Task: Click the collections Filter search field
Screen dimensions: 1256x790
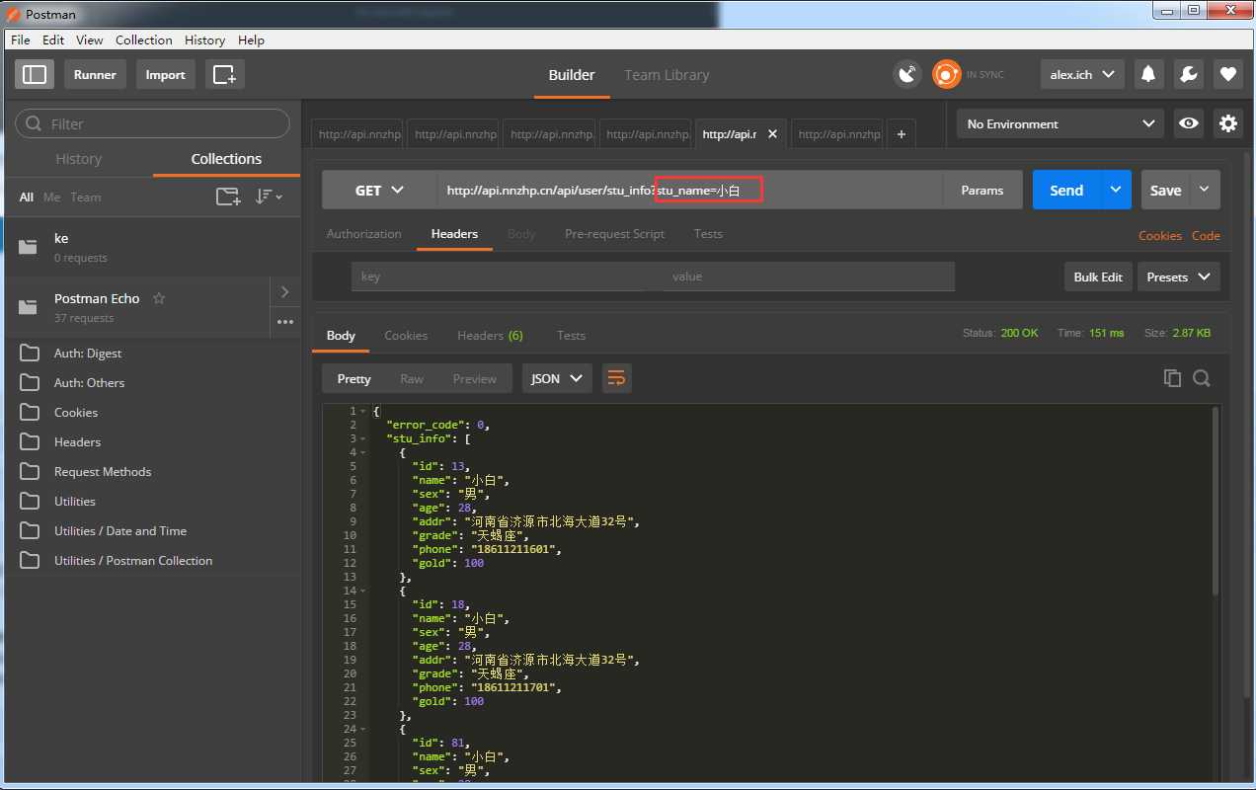Action: tap(153, 123)
